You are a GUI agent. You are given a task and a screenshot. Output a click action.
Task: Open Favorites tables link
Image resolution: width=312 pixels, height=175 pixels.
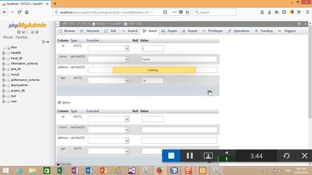point(21,37)
